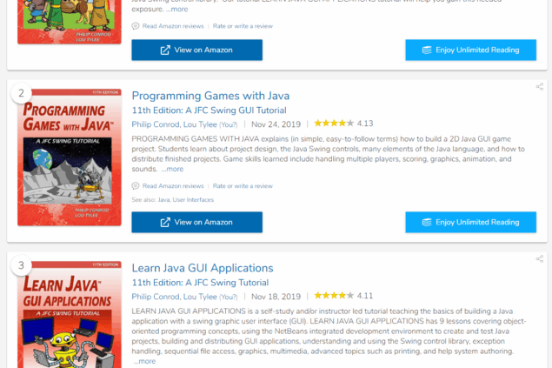
Task: Click Rate or write a review for book 2
Action: pyautogui.click(x=243, y=186)
